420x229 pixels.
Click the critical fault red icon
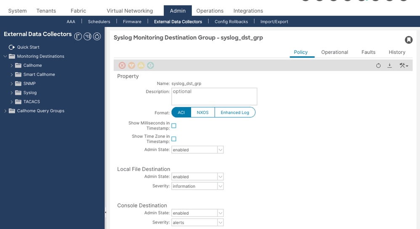pyautogui.click(x=122, y=65)
